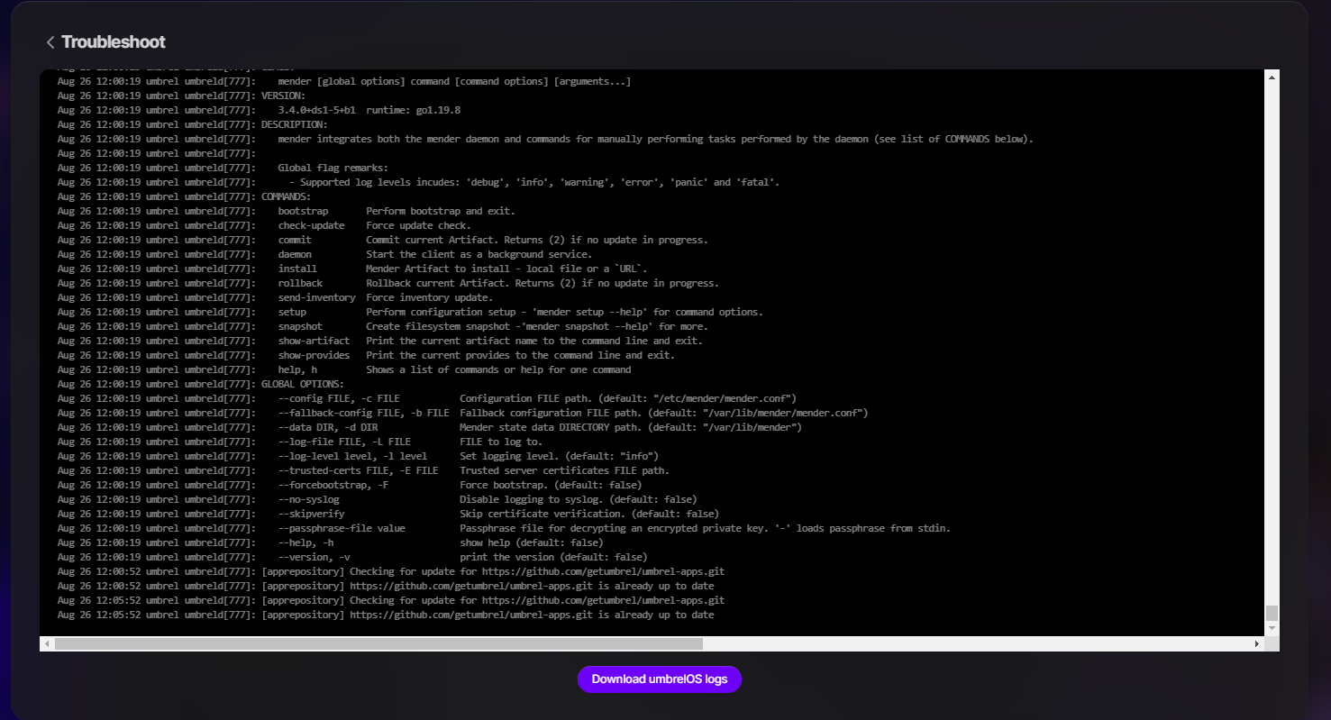Click the '--data DIR, -d DIR' option line

pos(429,427)
